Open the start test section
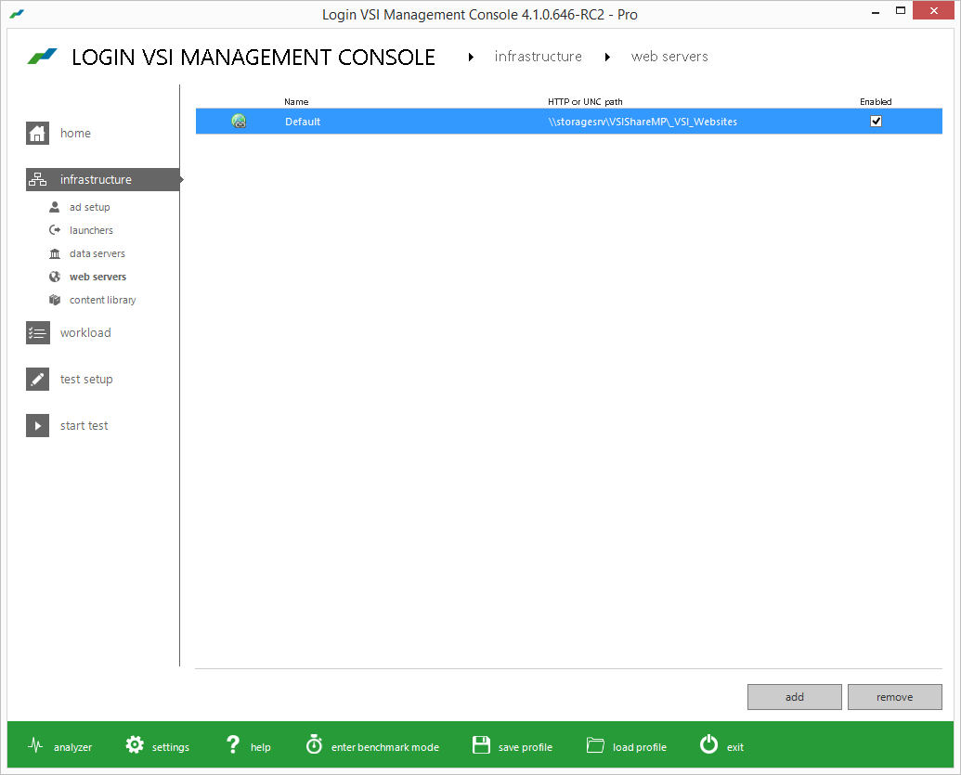 [x=84, y=426]
